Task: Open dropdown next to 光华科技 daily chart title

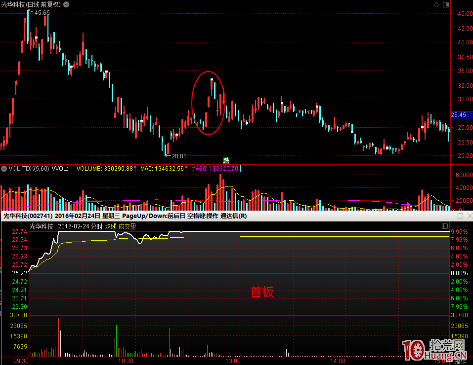Action: click(66, 4)
